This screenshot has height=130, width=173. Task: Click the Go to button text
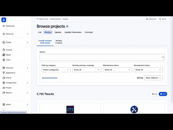(x=164, y=19)
